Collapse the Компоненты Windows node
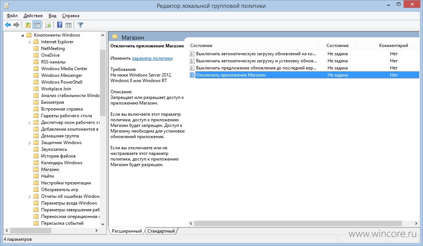Image resolution: width=423 pixels, height=246 pixels. [23, 35]
